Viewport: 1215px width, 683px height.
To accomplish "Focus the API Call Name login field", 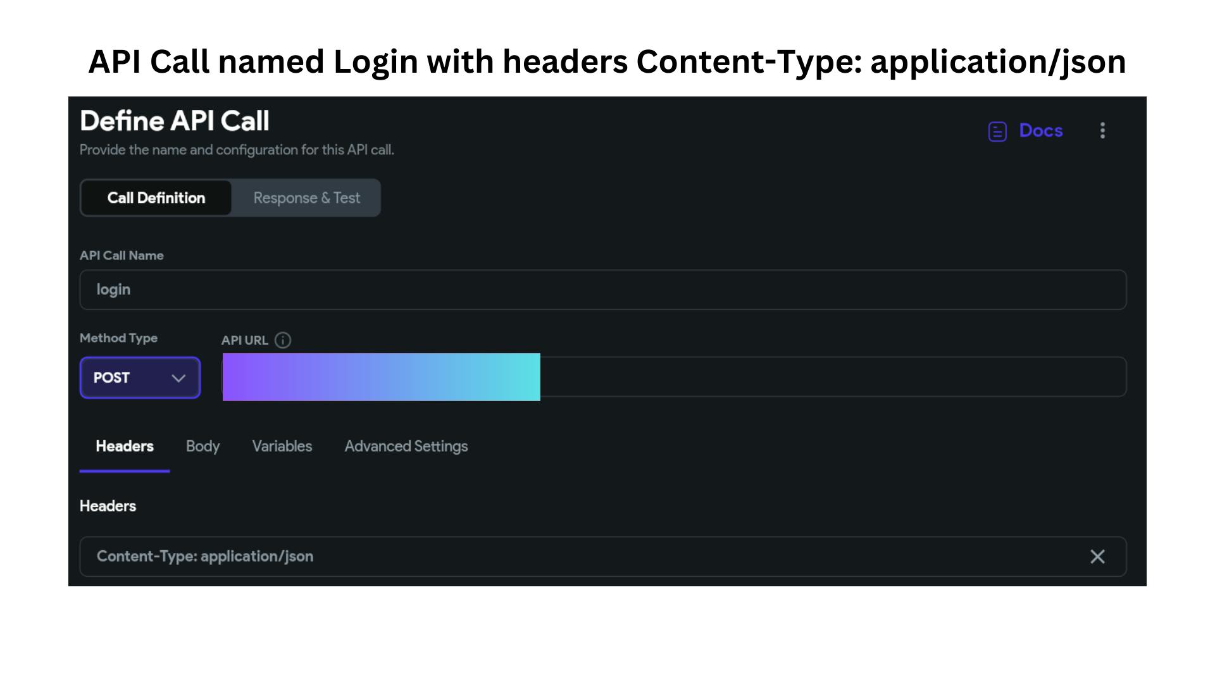I will pos(603,290).
